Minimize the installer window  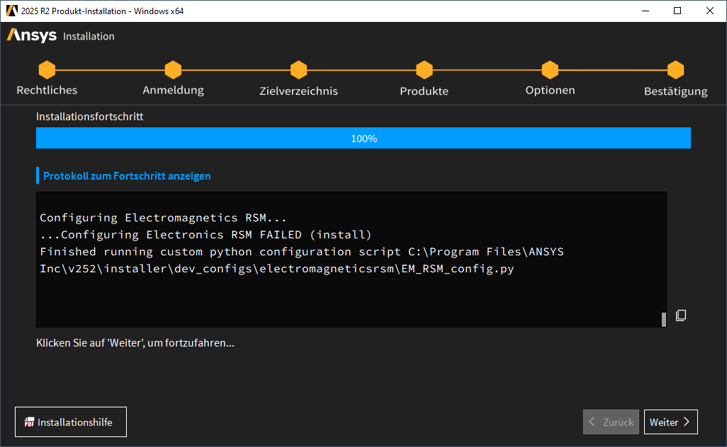pos(646,11)
